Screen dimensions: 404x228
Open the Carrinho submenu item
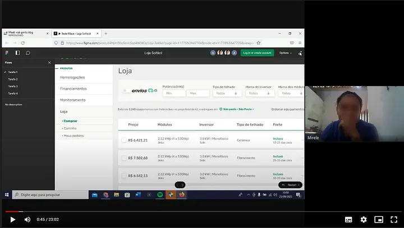70,128
